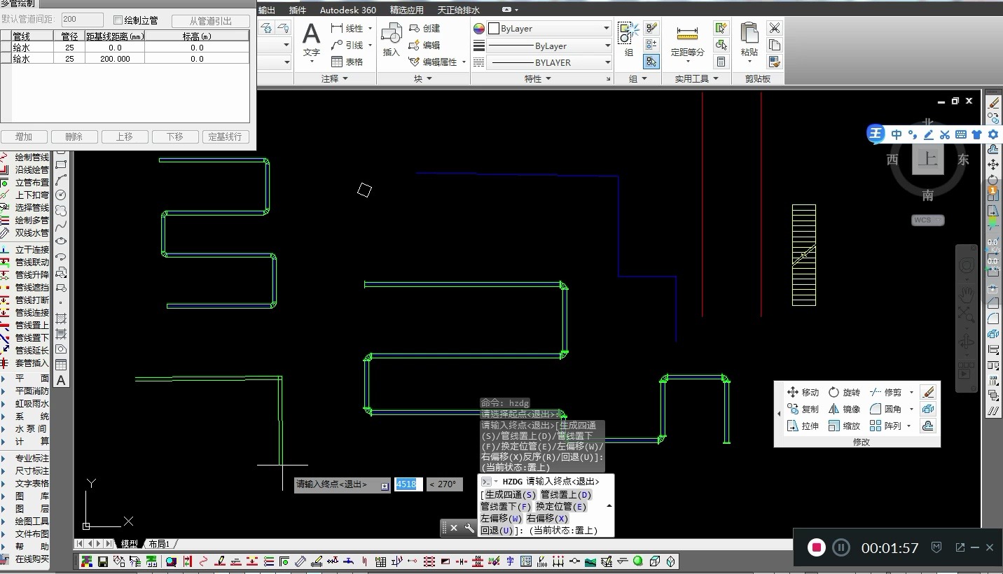Click the 管线置下(F) command option
Image resolution: width=1003 pixels, height=574 pixels.
pos(506,507)
